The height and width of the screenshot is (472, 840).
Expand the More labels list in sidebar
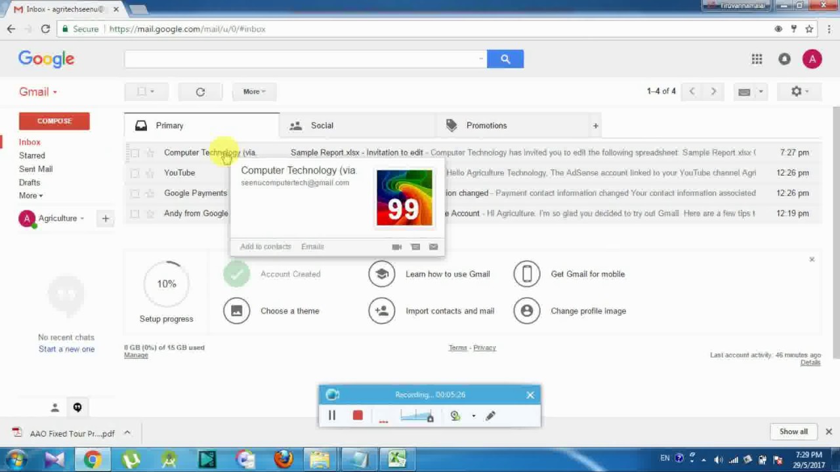click(31, 195)
